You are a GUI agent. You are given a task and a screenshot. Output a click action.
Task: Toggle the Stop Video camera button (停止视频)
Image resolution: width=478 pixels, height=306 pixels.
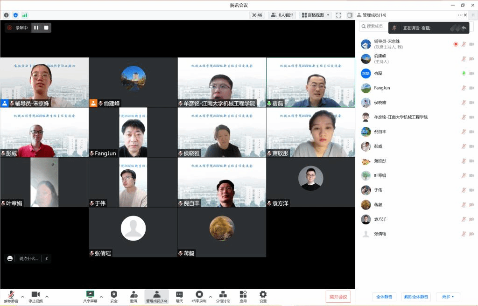(35, 296)
